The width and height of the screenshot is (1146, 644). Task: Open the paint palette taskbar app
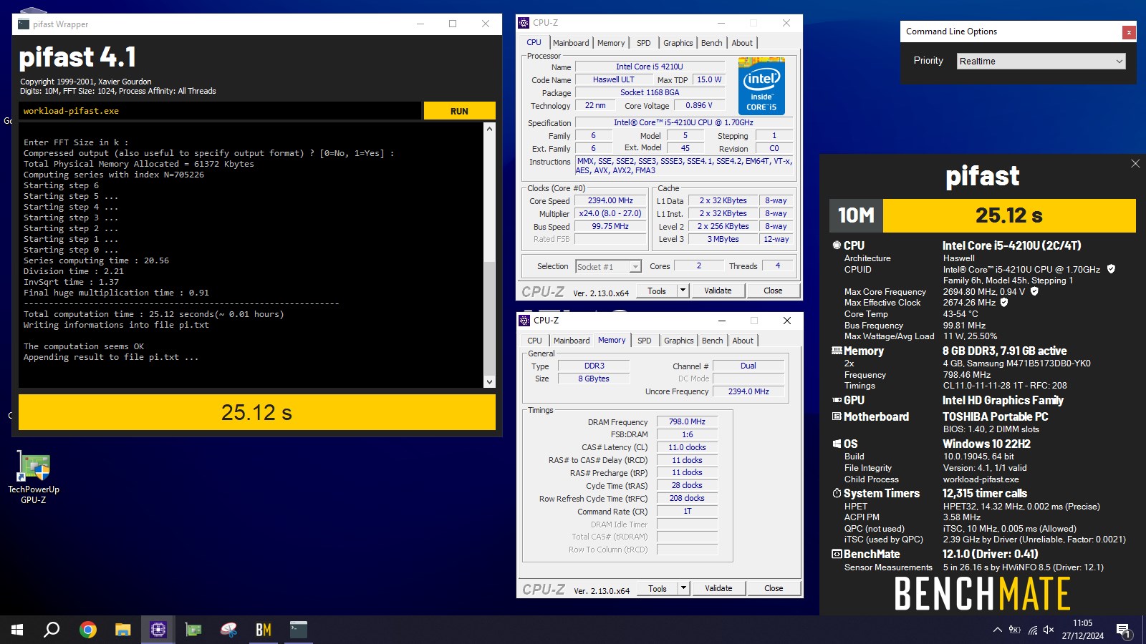228,630
